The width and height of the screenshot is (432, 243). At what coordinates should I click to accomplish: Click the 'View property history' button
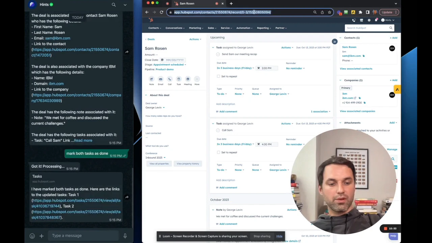(x=188, y=164)
